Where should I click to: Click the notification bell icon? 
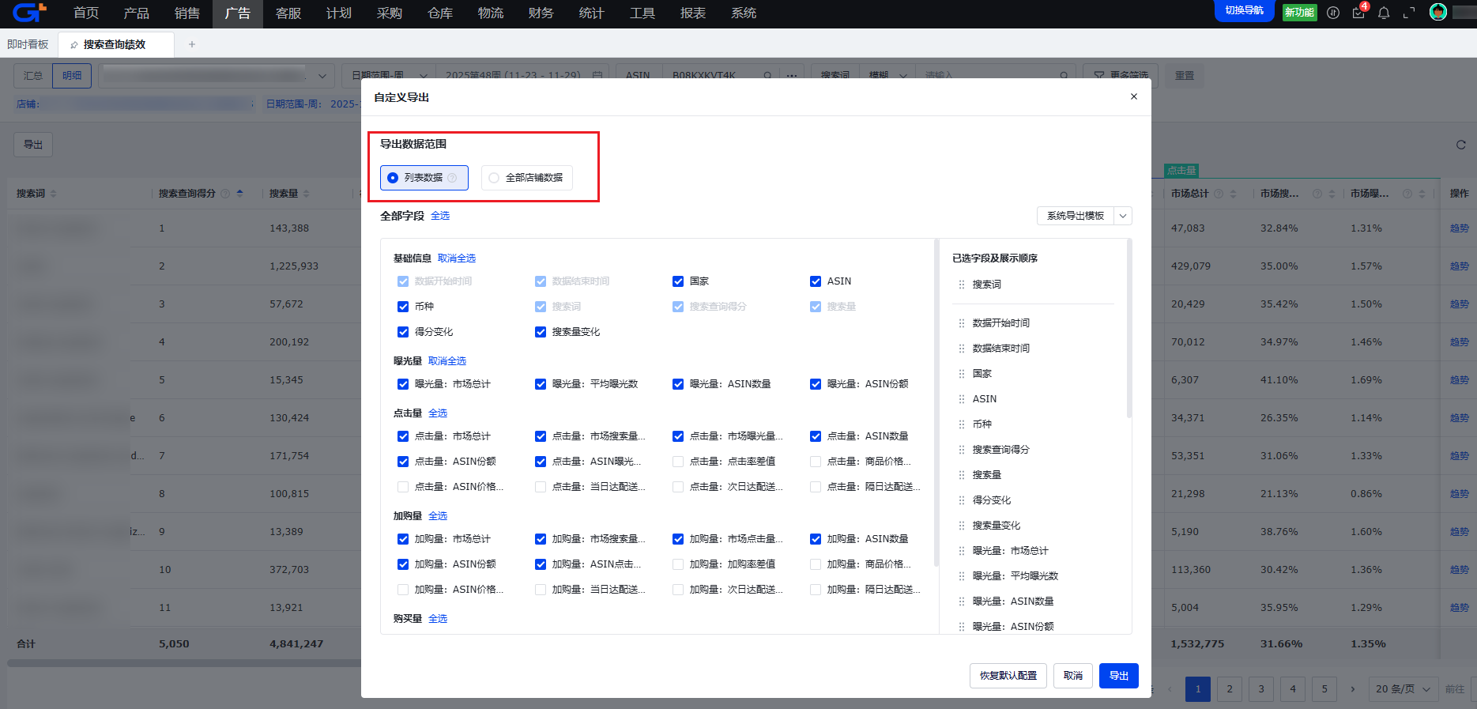(1384, 13)
